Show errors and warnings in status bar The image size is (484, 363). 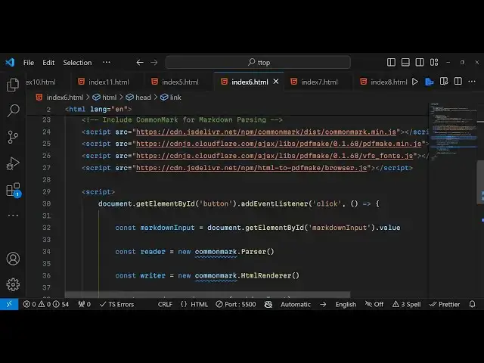(45, 304)
